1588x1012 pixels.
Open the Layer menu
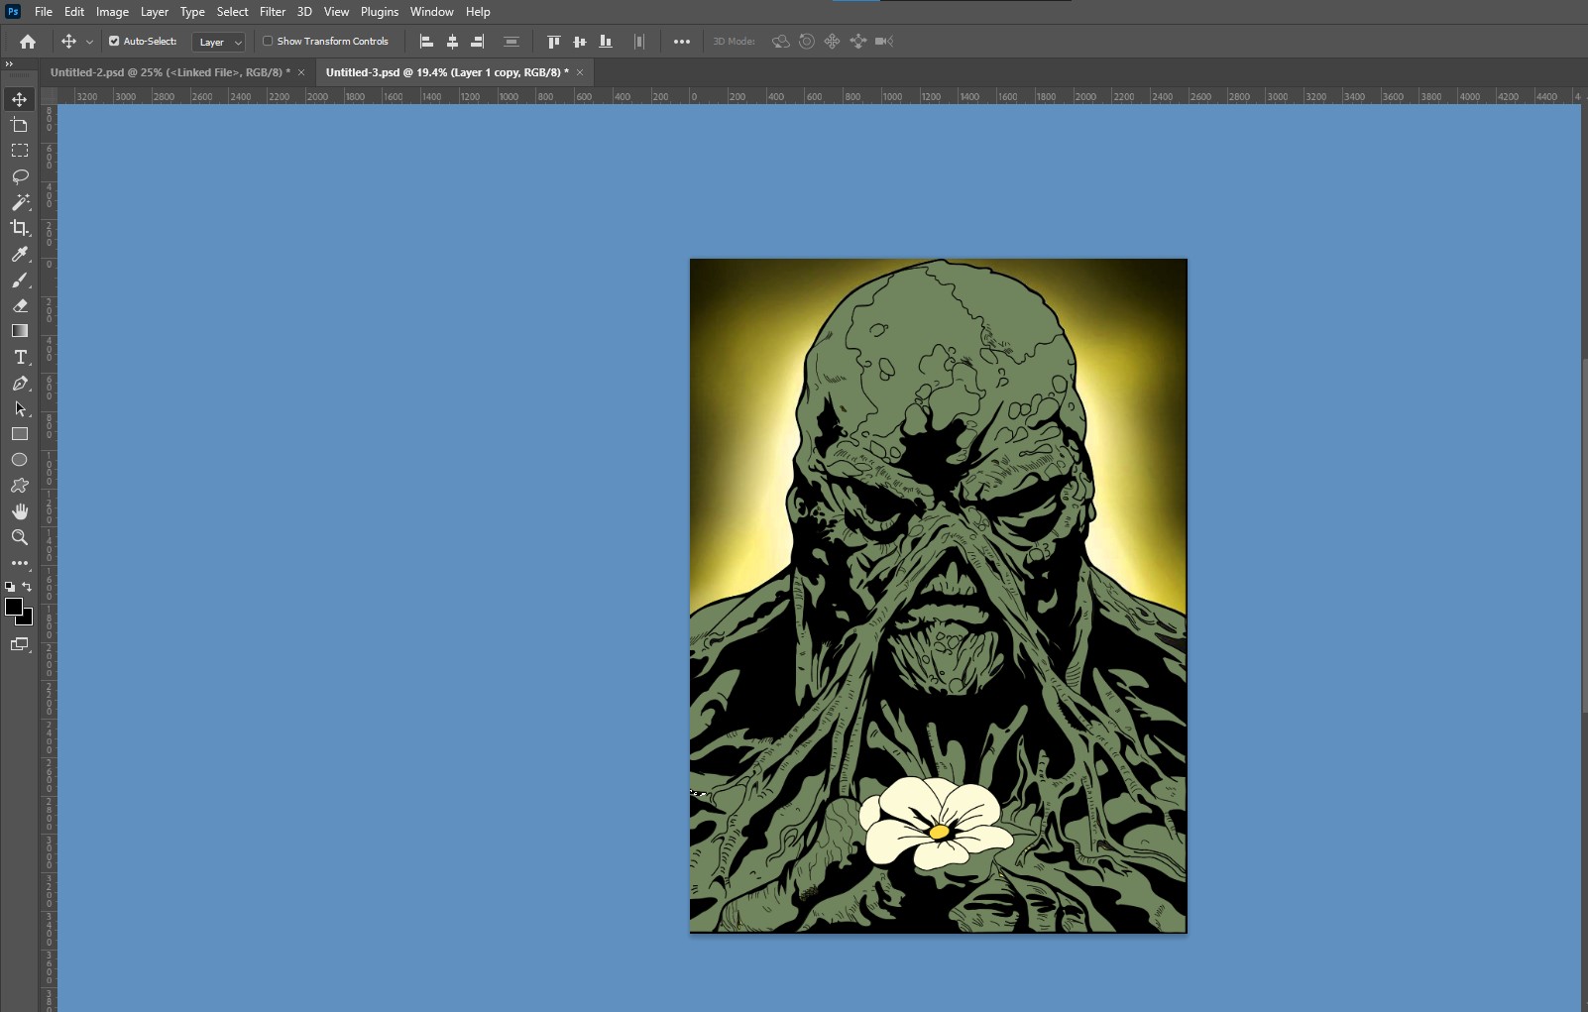154,12
